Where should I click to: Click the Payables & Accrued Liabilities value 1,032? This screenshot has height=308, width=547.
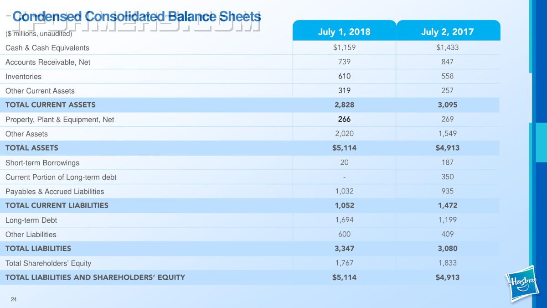(344, 191)
